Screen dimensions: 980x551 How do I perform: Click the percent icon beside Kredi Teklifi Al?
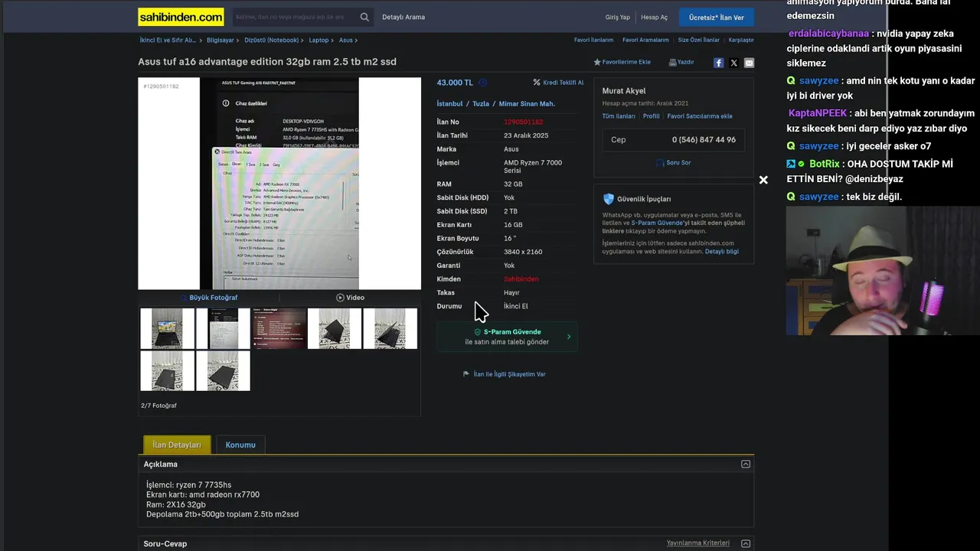point(537,83)
